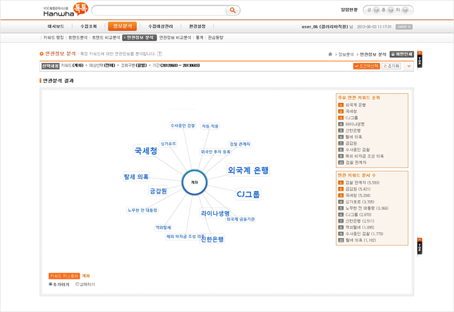Click the 키워드 히스토리 orange label
This screenshot has height=312, width=454.
click(64, 276)
